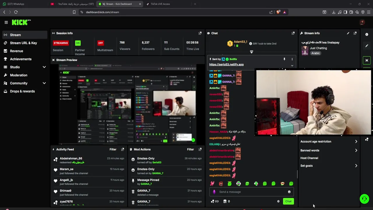Image resolution: width=373 pixels, height=210 pixels.
Task: Click the microphone icon in the message box
Action: coord(214,192)
